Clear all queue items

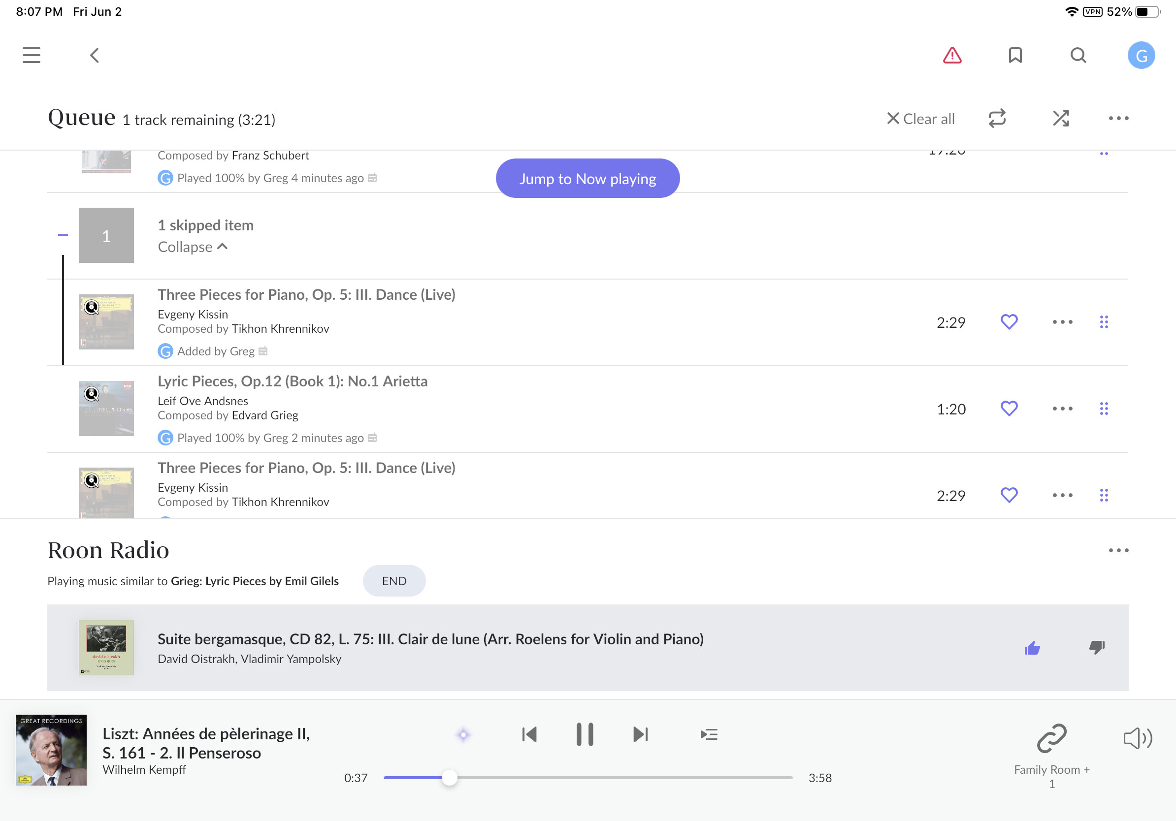[920, 119]
